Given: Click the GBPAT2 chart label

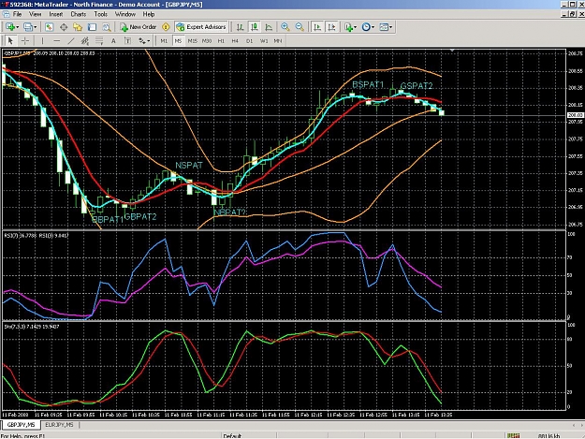Looking at the screenshot, I should (x=139, y=216).
